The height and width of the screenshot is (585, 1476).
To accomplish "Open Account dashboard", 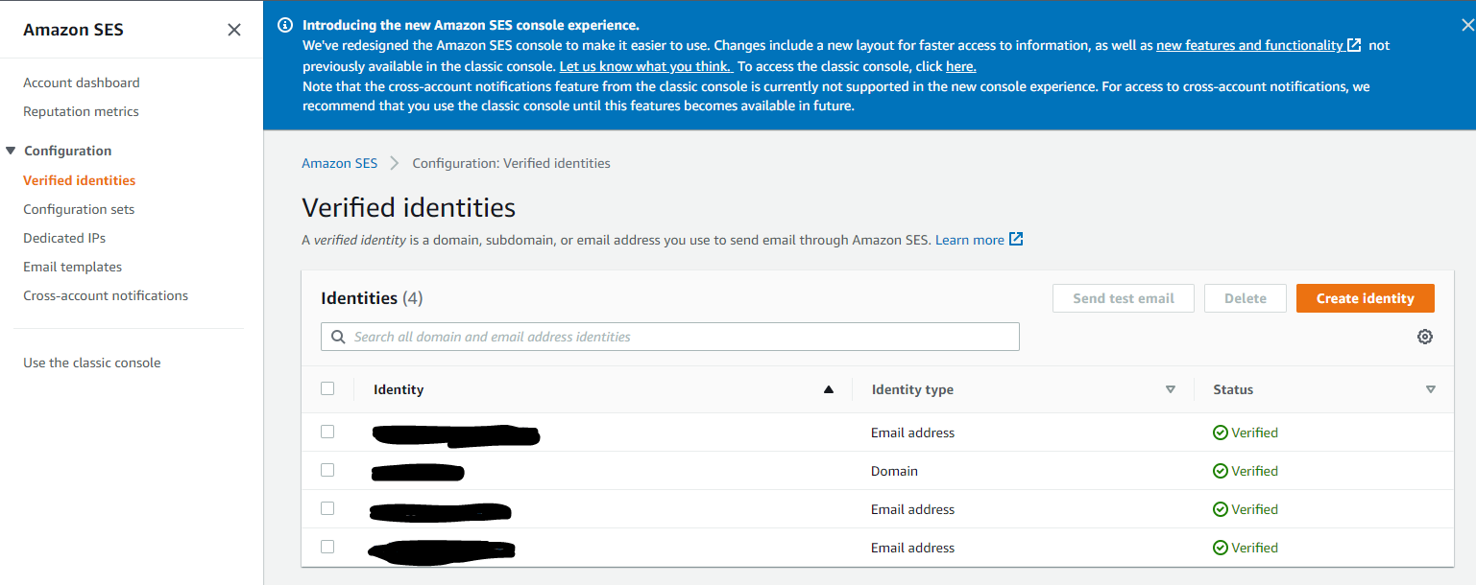I will point(82,82).
